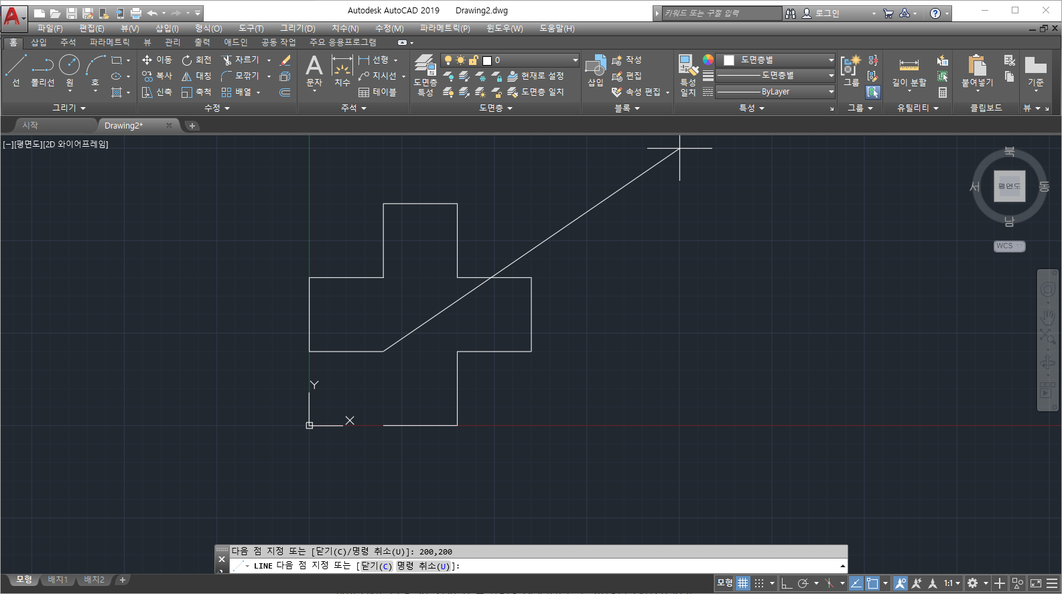
Task: Toggle annotation object visibility in status bar
Action: coord(901,583)
